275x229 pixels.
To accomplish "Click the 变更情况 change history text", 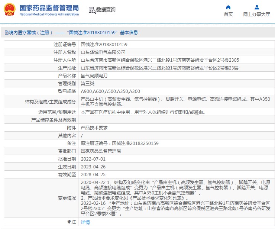I will coord(175,198).
